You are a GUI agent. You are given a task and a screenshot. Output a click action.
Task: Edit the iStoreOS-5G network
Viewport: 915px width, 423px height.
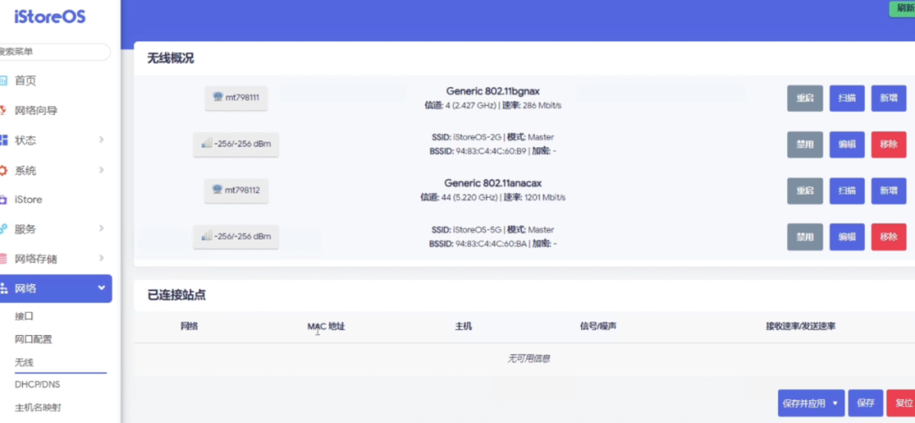[x=846, y=237]
